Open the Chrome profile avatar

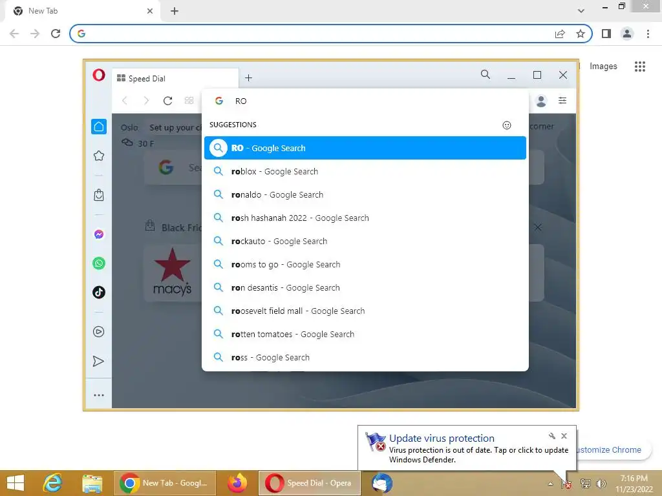pos(627,34)
